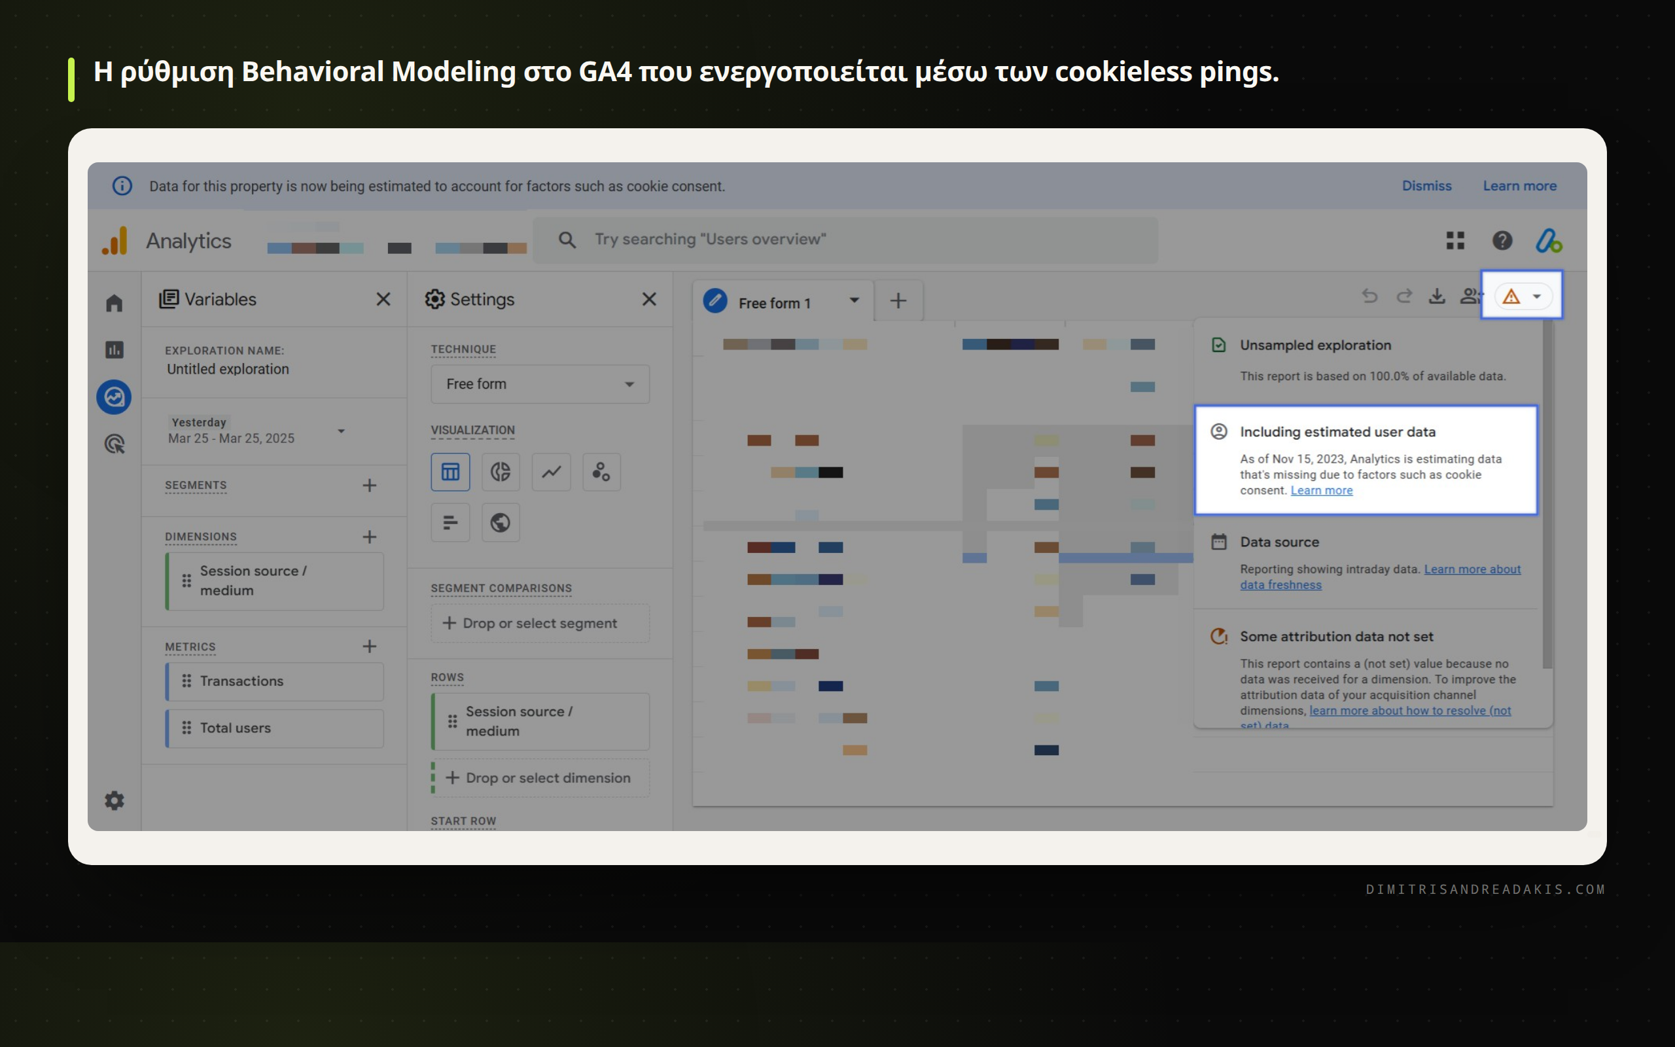Dismiss the cookie consent banner
Screen dimensions: 1675x1047
click(x=1426, y=186)
